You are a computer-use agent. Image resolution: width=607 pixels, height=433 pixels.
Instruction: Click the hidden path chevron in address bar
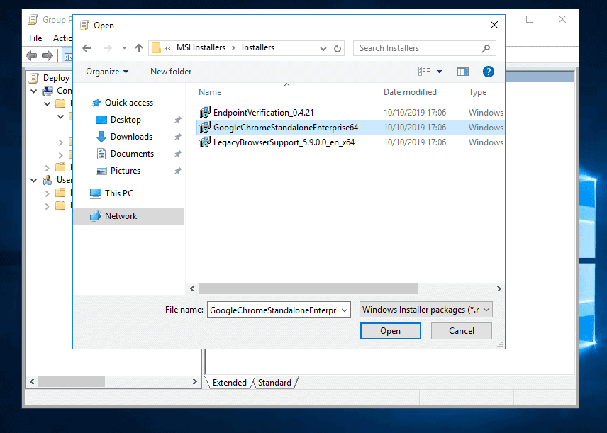click(168, 48)
